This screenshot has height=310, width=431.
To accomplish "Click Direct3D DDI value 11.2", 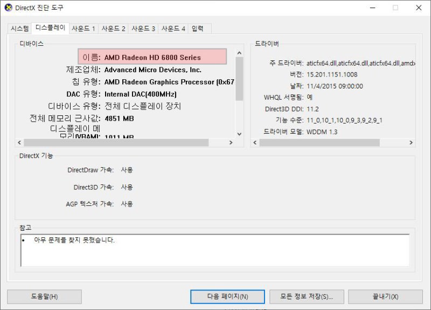I will click(312, 109).
